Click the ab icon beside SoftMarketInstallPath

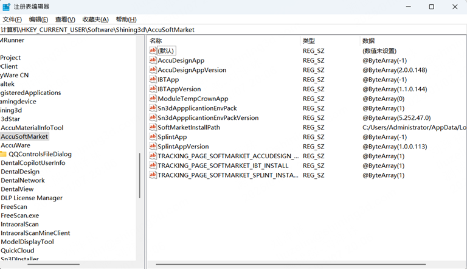click(x=153, y=127)
